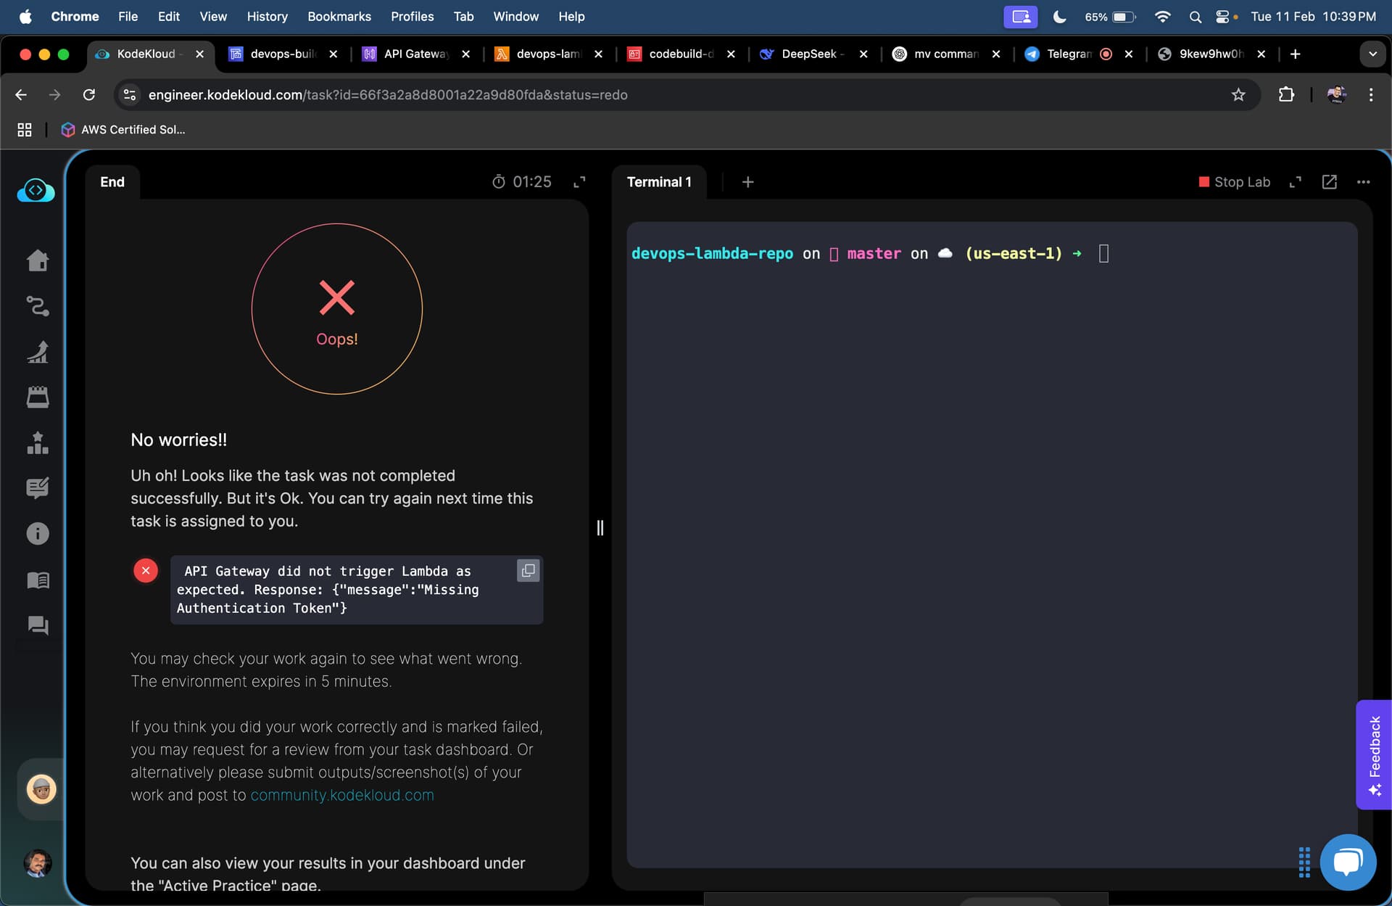Open the terminal in a new window

[1329, 182]
